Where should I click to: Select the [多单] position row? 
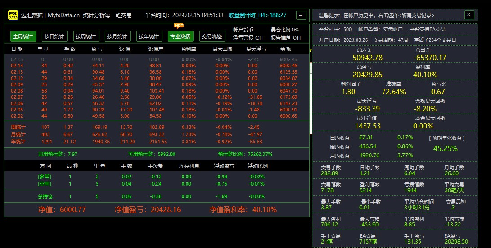click(156, 177)
